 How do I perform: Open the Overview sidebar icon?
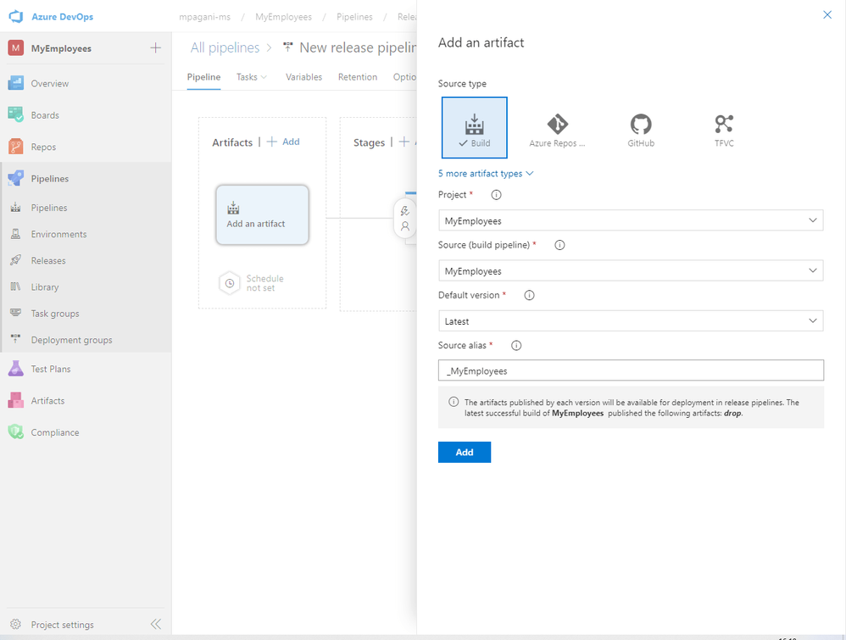tap(15, 83)
